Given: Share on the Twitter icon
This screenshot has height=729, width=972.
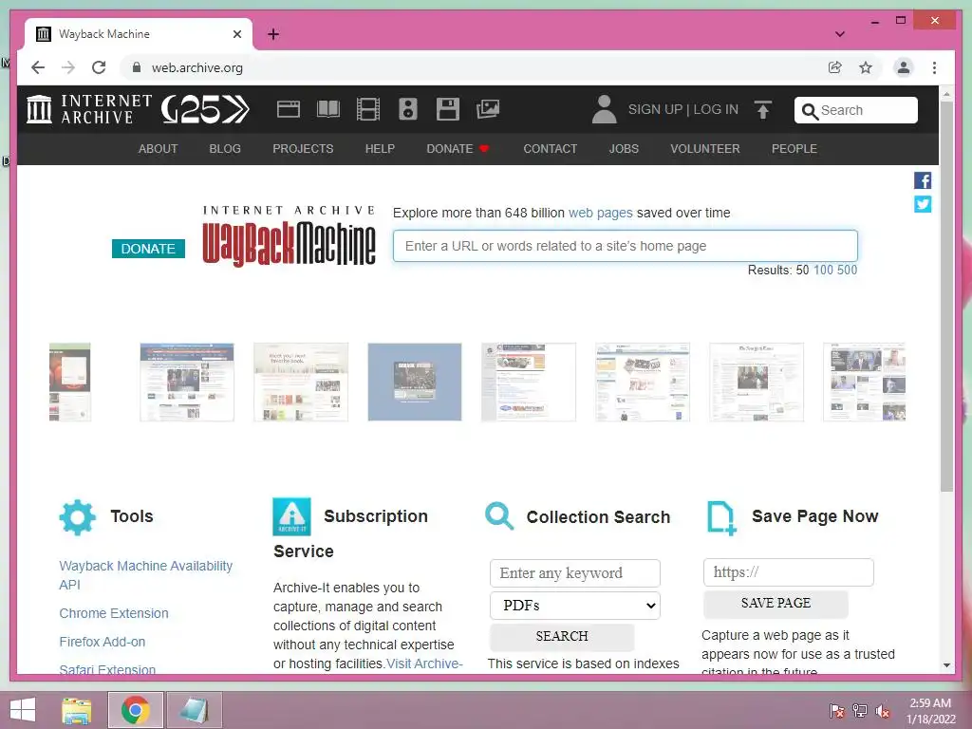Looking at the screenshot, I should click(923, 204).
